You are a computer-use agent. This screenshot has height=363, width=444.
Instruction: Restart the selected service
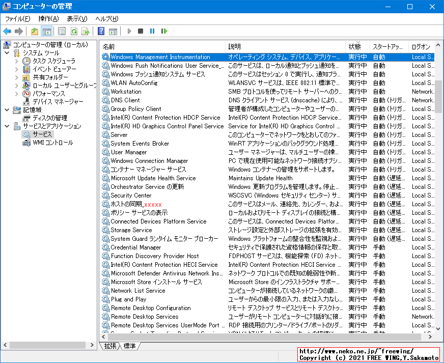coord(163,31)
